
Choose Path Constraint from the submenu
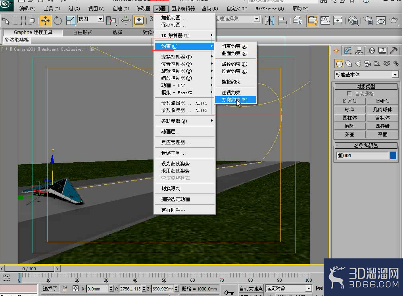click(x=236, y=64)
